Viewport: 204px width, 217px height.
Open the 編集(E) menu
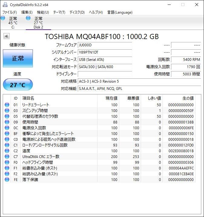[x=27, y=12]
